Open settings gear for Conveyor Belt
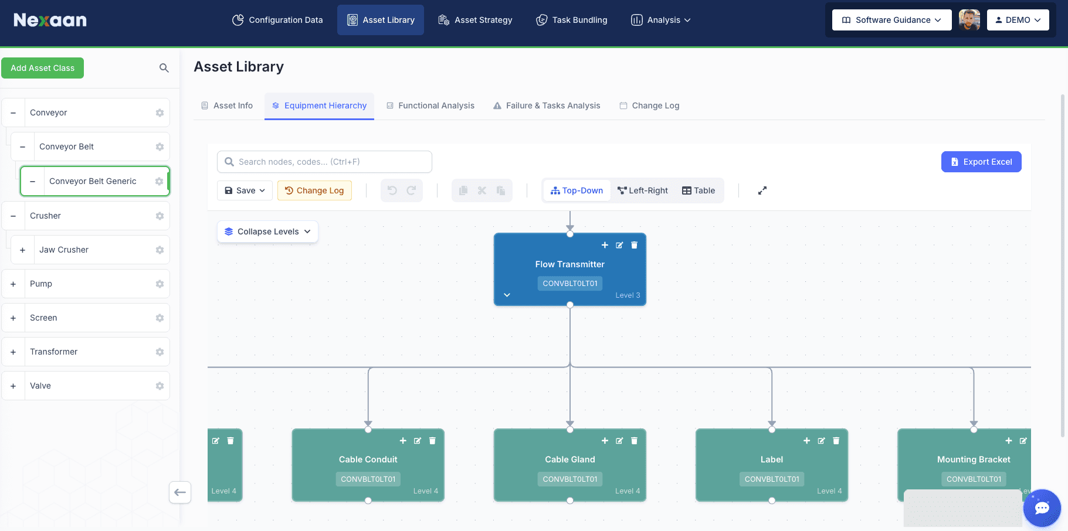This screenshot has height=531, width=1068. pyautogui.click(x=160, y=147)
